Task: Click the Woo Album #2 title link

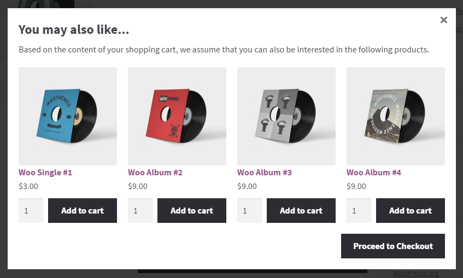Action: pyautogui.click(x=155, y=173)
